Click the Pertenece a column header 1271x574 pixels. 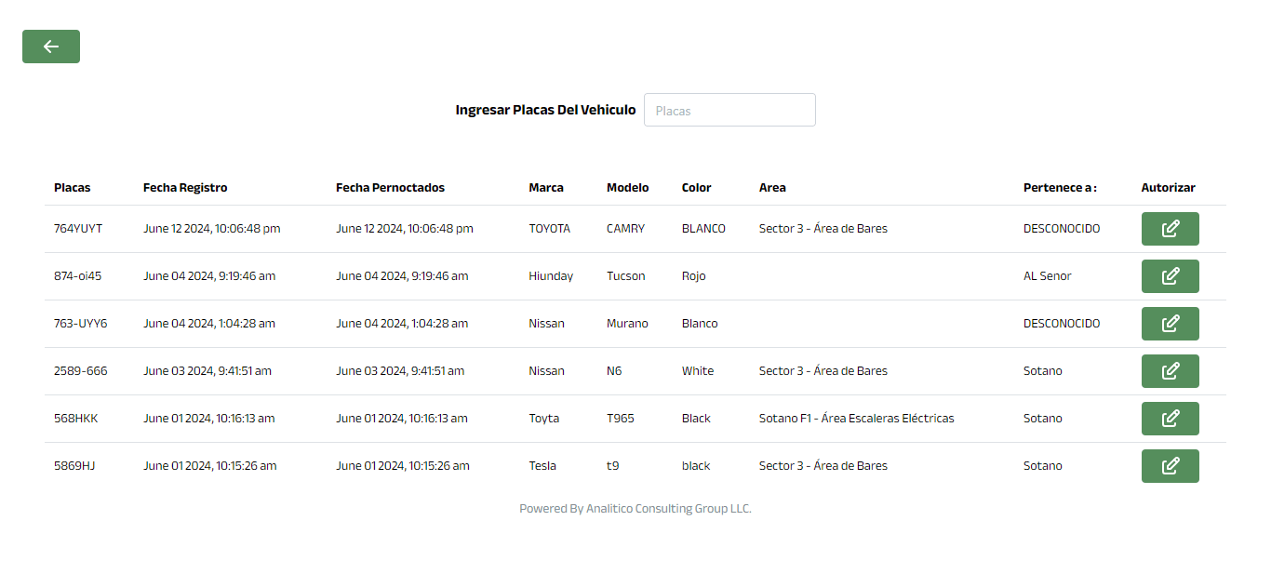pos(1060,188)
